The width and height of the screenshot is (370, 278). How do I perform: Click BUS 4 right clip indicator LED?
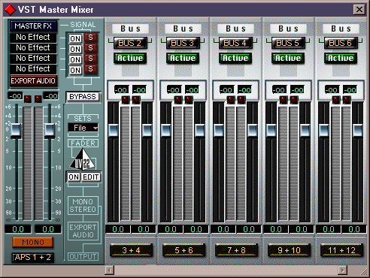(241, 100)
